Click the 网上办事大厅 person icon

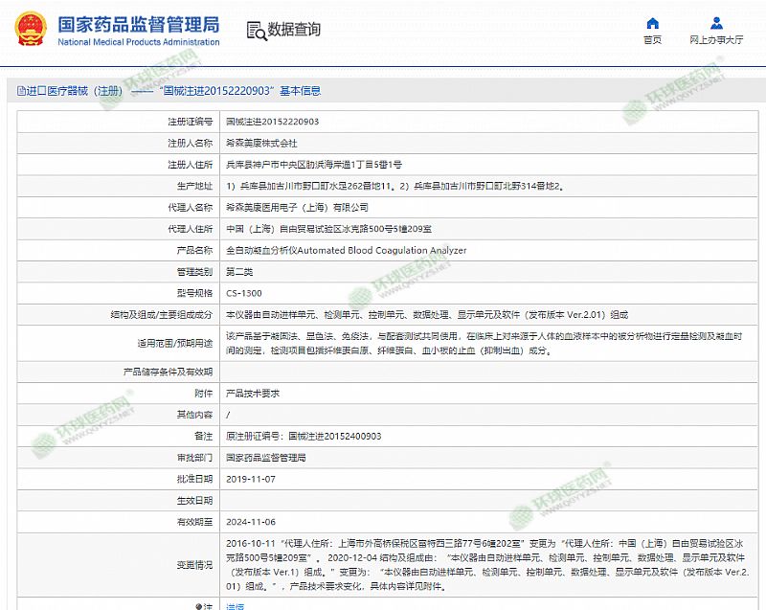716,23
